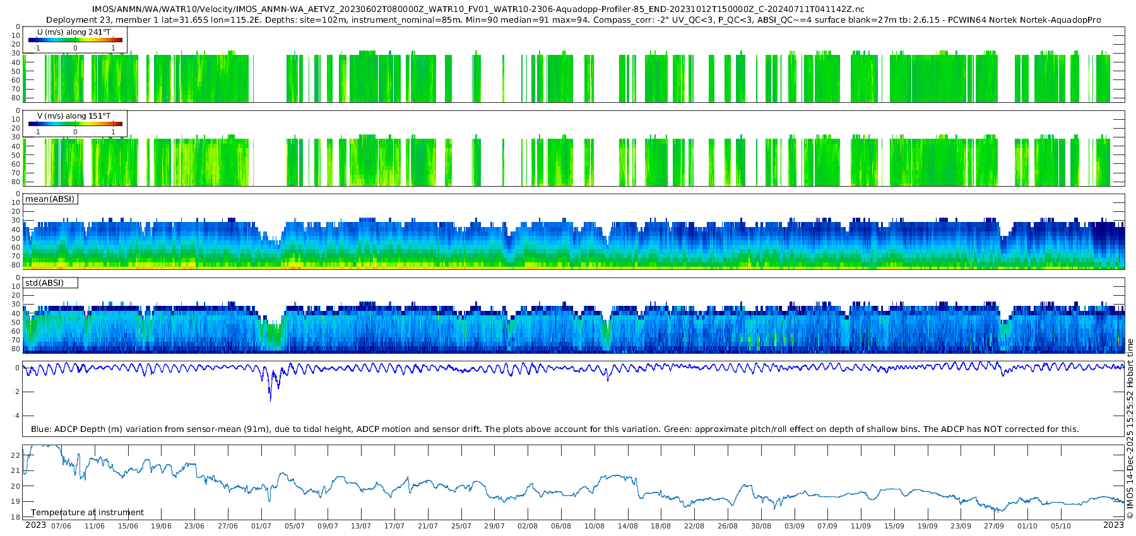Select the 01/07 date tick
The image size is (1136, 536).
tap(261, 526)
